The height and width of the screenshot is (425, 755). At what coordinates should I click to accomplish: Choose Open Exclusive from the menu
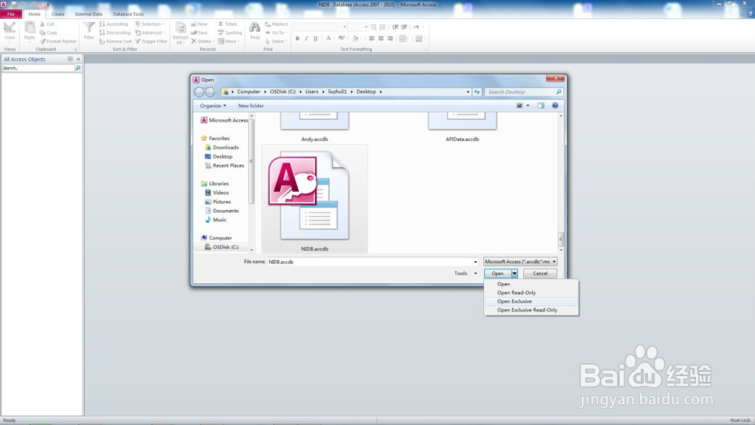(x=531, y=301)
